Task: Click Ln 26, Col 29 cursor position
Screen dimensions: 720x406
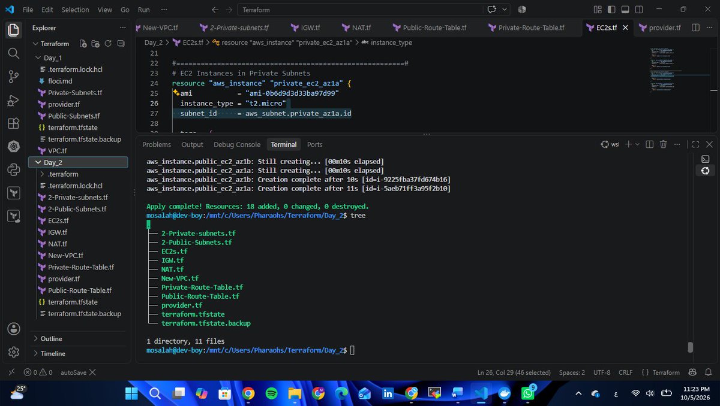Action: pyautogui.click(x=513, y=372)
